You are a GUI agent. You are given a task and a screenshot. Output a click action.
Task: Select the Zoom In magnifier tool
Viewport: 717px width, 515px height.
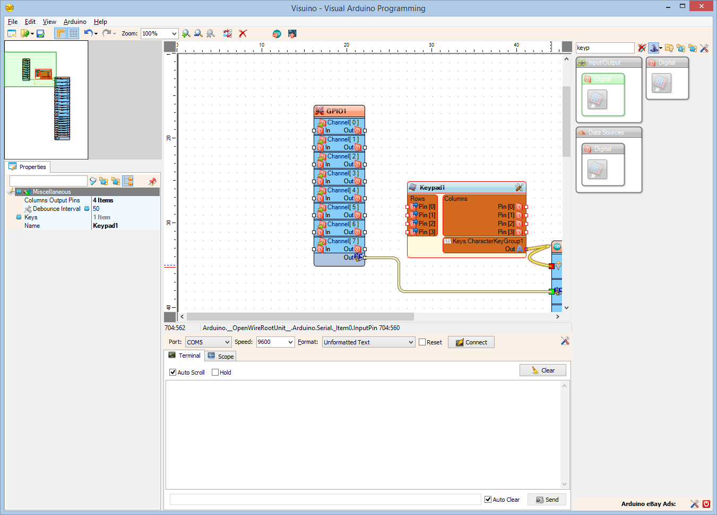186,33
